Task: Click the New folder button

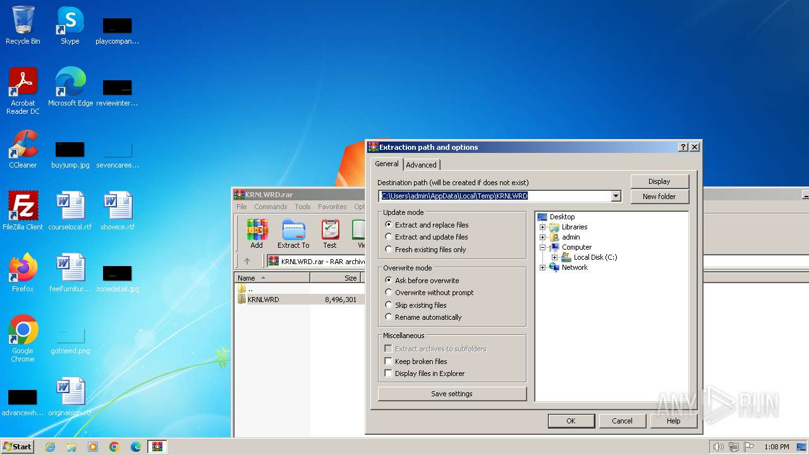Action: click(659, 197)
